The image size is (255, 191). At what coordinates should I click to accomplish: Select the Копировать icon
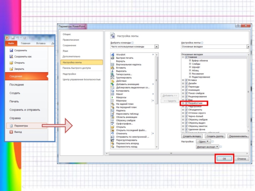(x=113, y=91)
